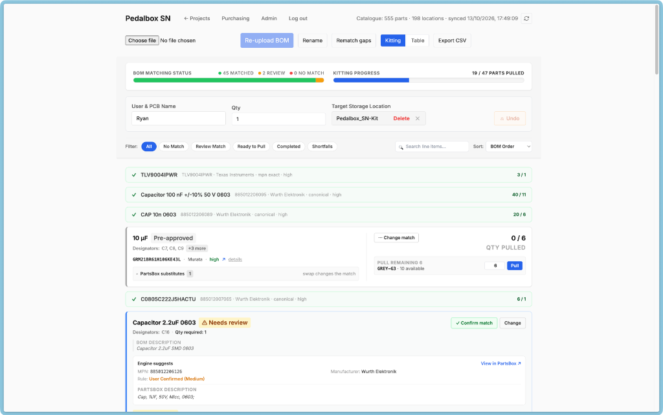Click Change for Capacitor 2.2uF 0603

(x=513, y=323)
